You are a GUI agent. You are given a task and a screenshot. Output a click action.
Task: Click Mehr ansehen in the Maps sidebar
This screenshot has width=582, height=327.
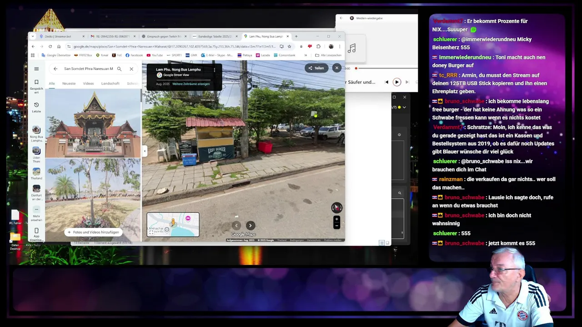[36, 213]
